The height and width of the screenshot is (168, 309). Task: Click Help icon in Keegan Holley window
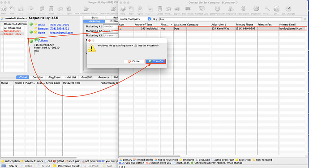(4, 9)
